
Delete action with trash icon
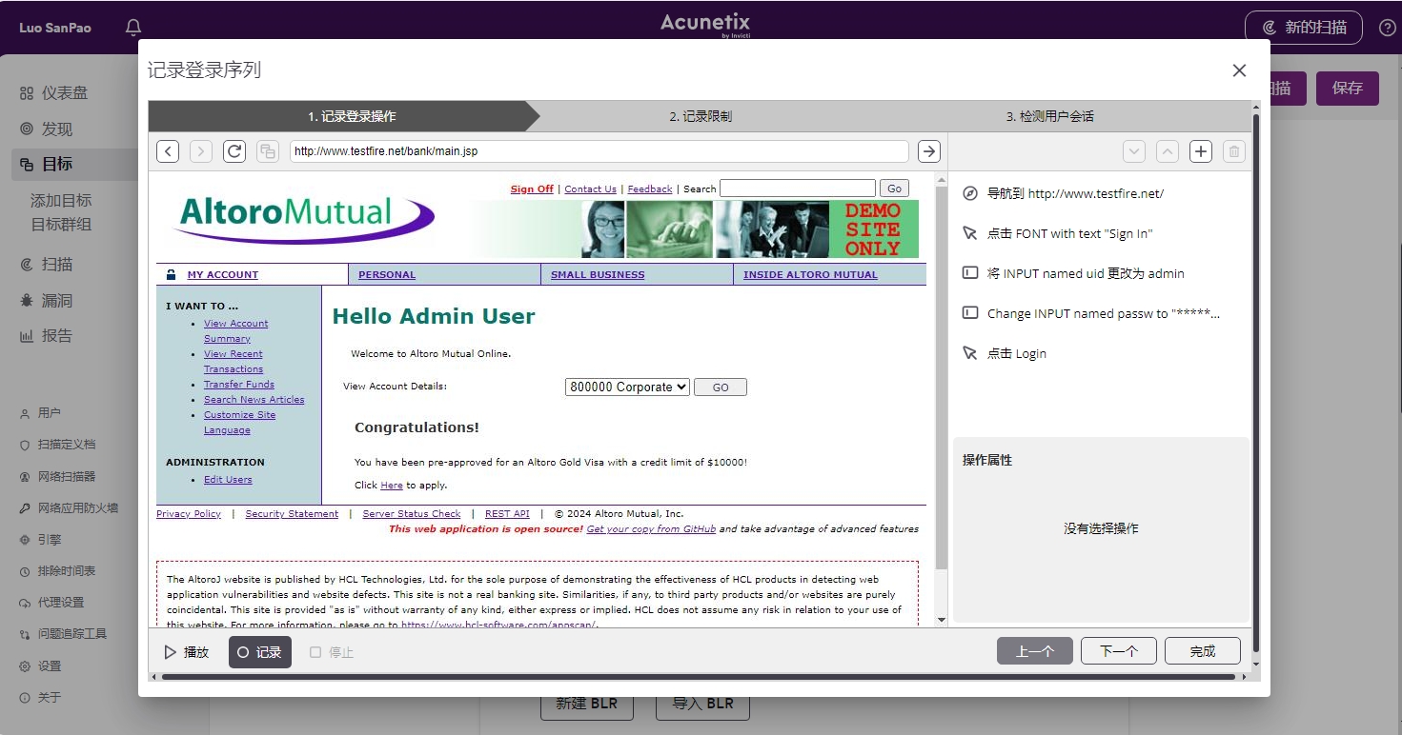click(x=1234, y=151)
